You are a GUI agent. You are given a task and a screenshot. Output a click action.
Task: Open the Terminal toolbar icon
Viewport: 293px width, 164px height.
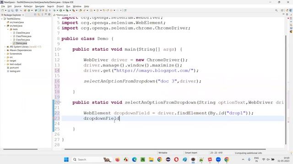coord(16,10)
